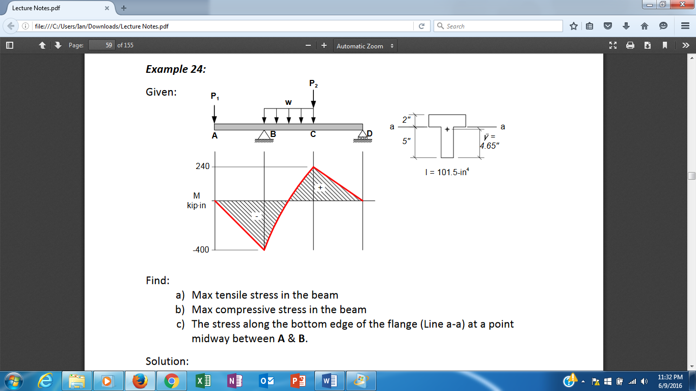Star this page as a bookmark

tap(575, 25)
